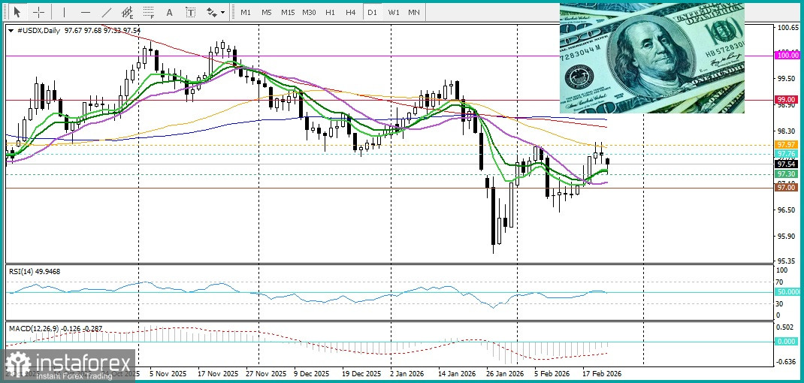Viewport: 804px width, 383px height.
Task: Click the equidistant channel tool
Action: coord(128,12)
